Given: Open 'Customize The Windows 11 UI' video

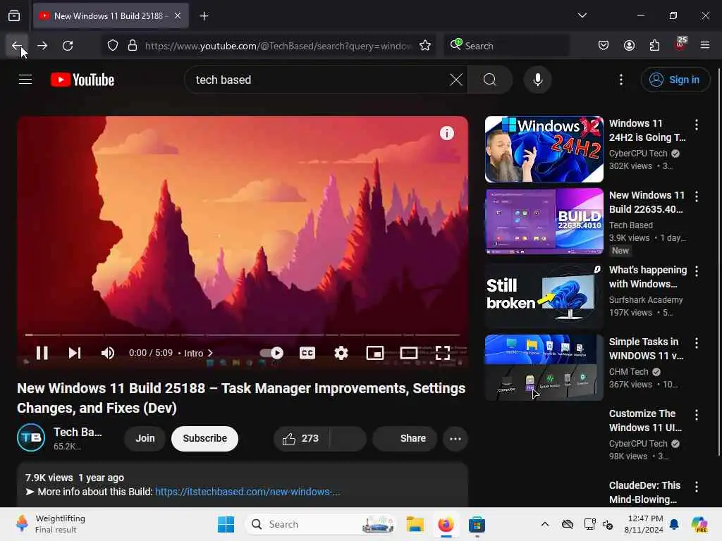Looking at the screenshot, I should tap(646, 421).
